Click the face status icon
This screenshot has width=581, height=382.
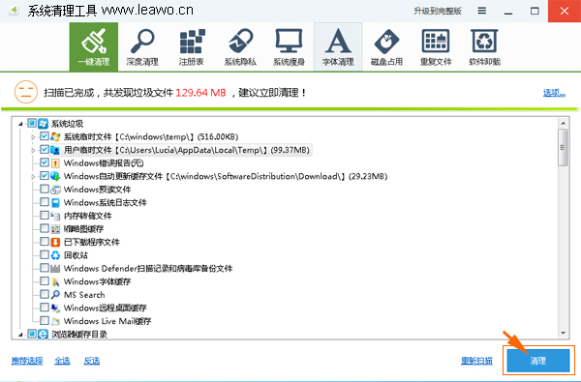click(26, 92)
